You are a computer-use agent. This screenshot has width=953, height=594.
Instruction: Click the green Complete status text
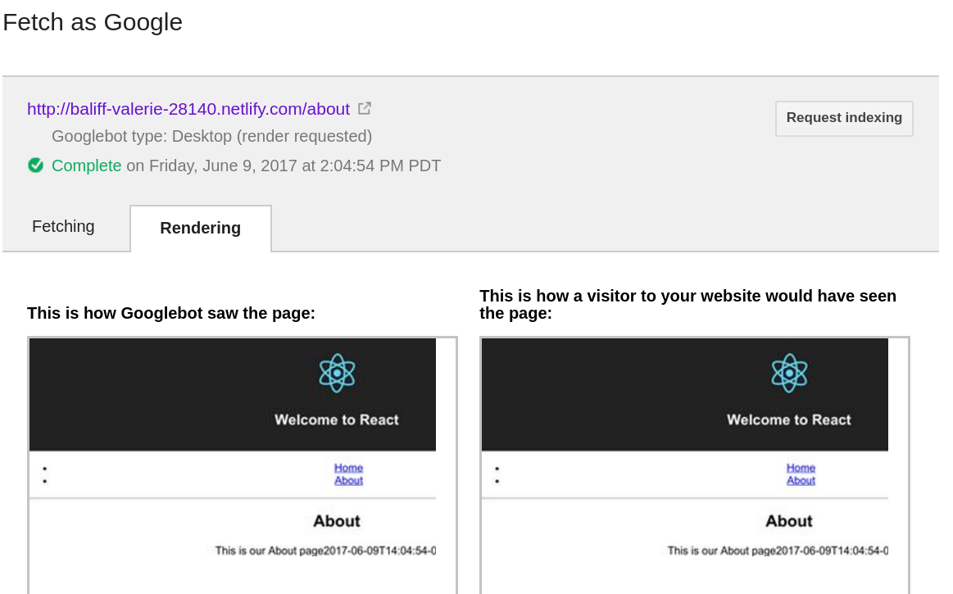point(86,166)
